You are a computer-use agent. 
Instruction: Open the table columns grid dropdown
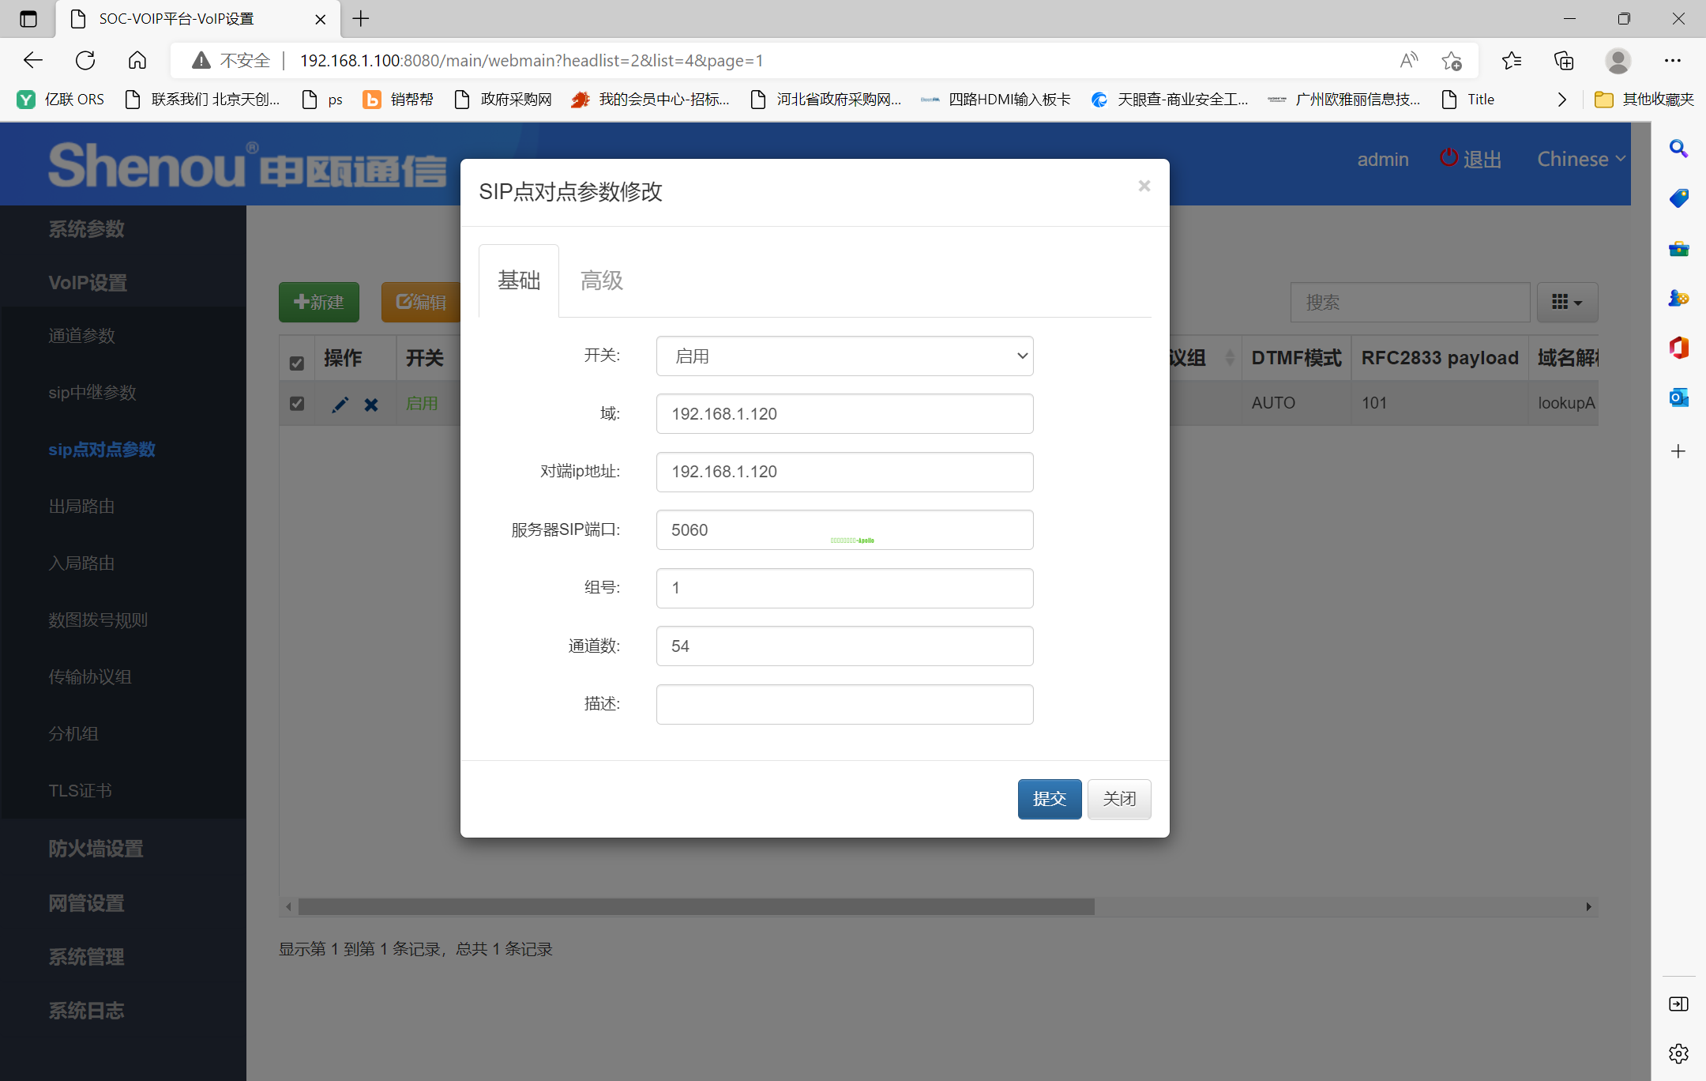click(1567, 302)
